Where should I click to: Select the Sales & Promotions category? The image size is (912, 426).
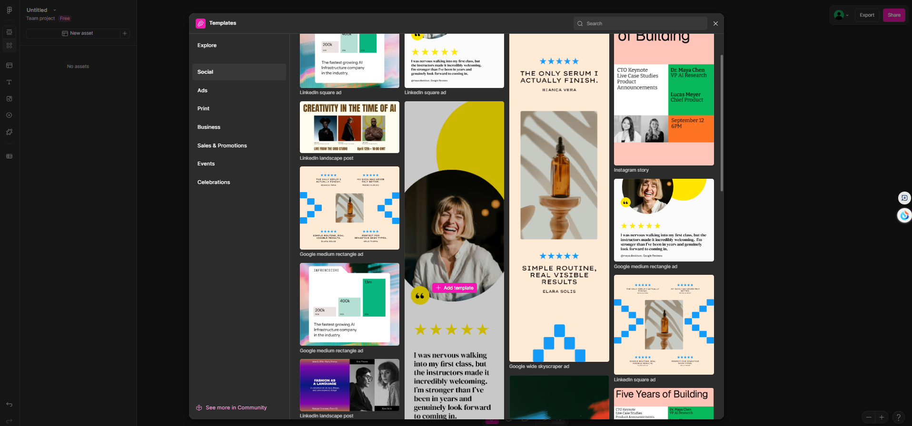pos(239,146)
